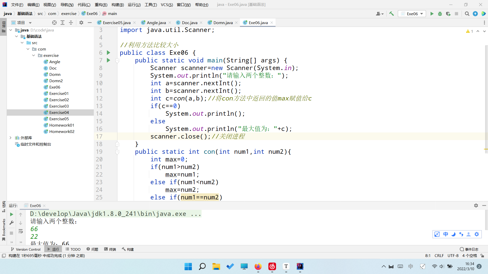
Task: Toggle soft-wrap in Run console
Action: pyautogui.click(x=21, y=231)
